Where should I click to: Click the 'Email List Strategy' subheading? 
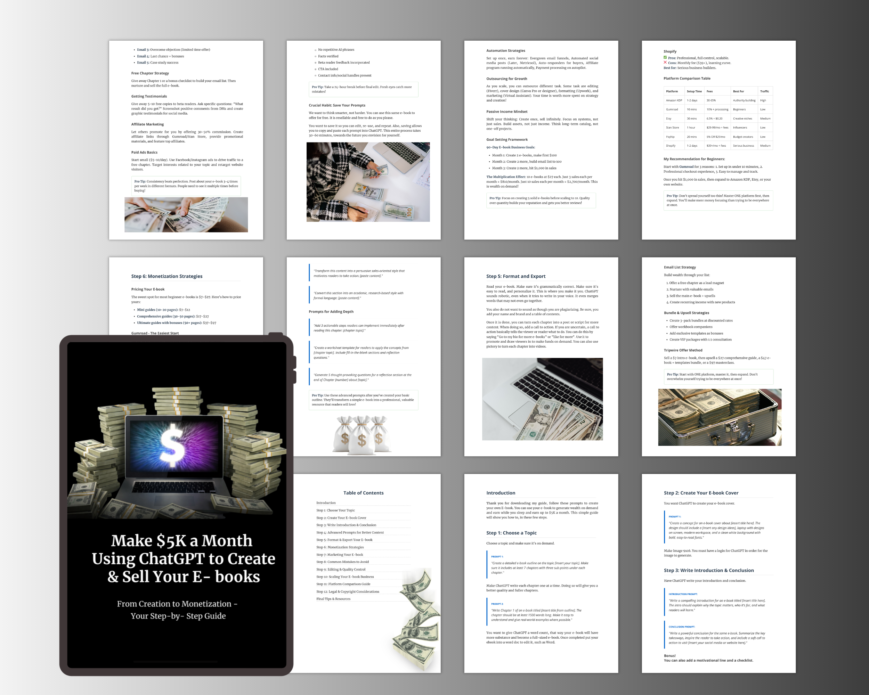(x=680, y=267)
